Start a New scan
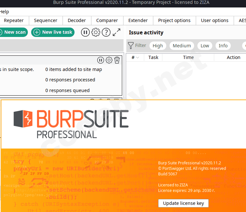 (x=14, y=32)
